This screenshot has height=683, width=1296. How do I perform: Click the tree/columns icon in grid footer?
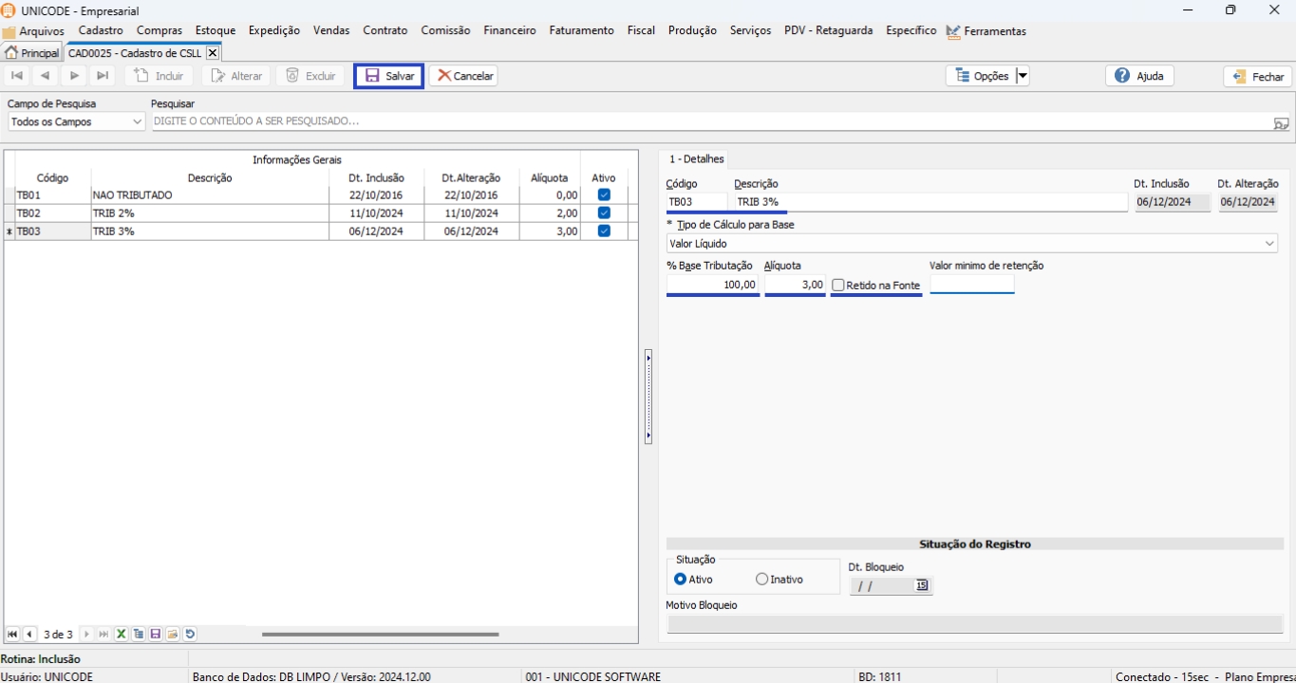139,635
